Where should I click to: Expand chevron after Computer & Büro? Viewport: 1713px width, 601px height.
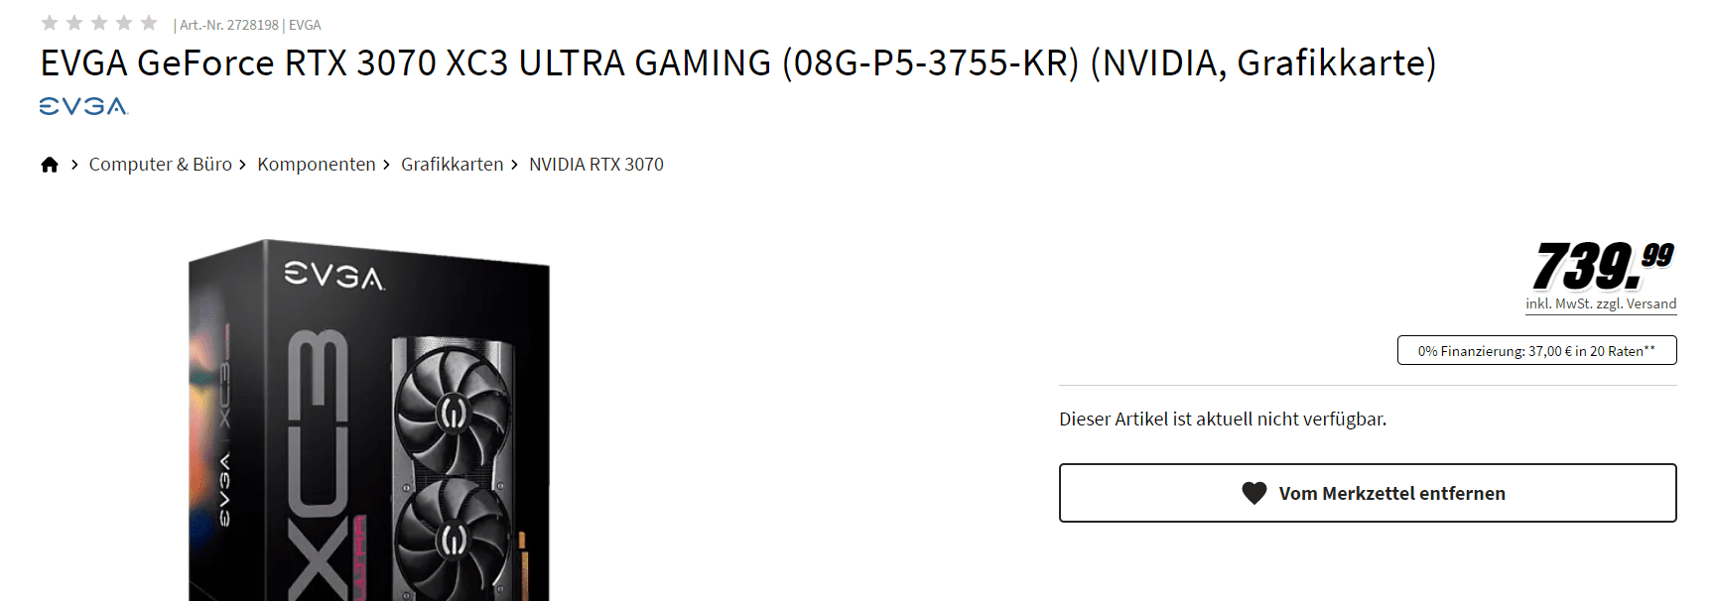click(242, 165)
